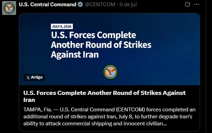Image resolution: width=212 pixels, height=133 pixels.
Task: Click the CENTCOM seal inside the banner
Action: (110, 72)
